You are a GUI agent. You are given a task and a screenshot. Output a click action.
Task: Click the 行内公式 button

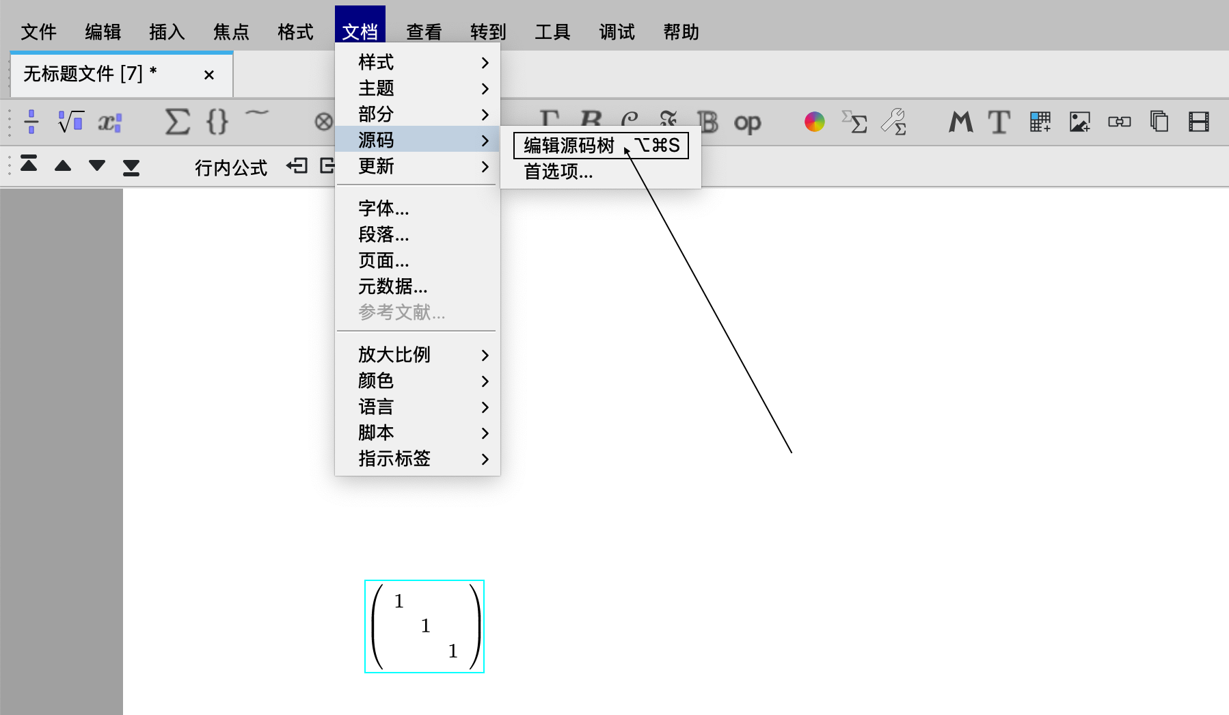pyautogui.click(x=231, y=167)
